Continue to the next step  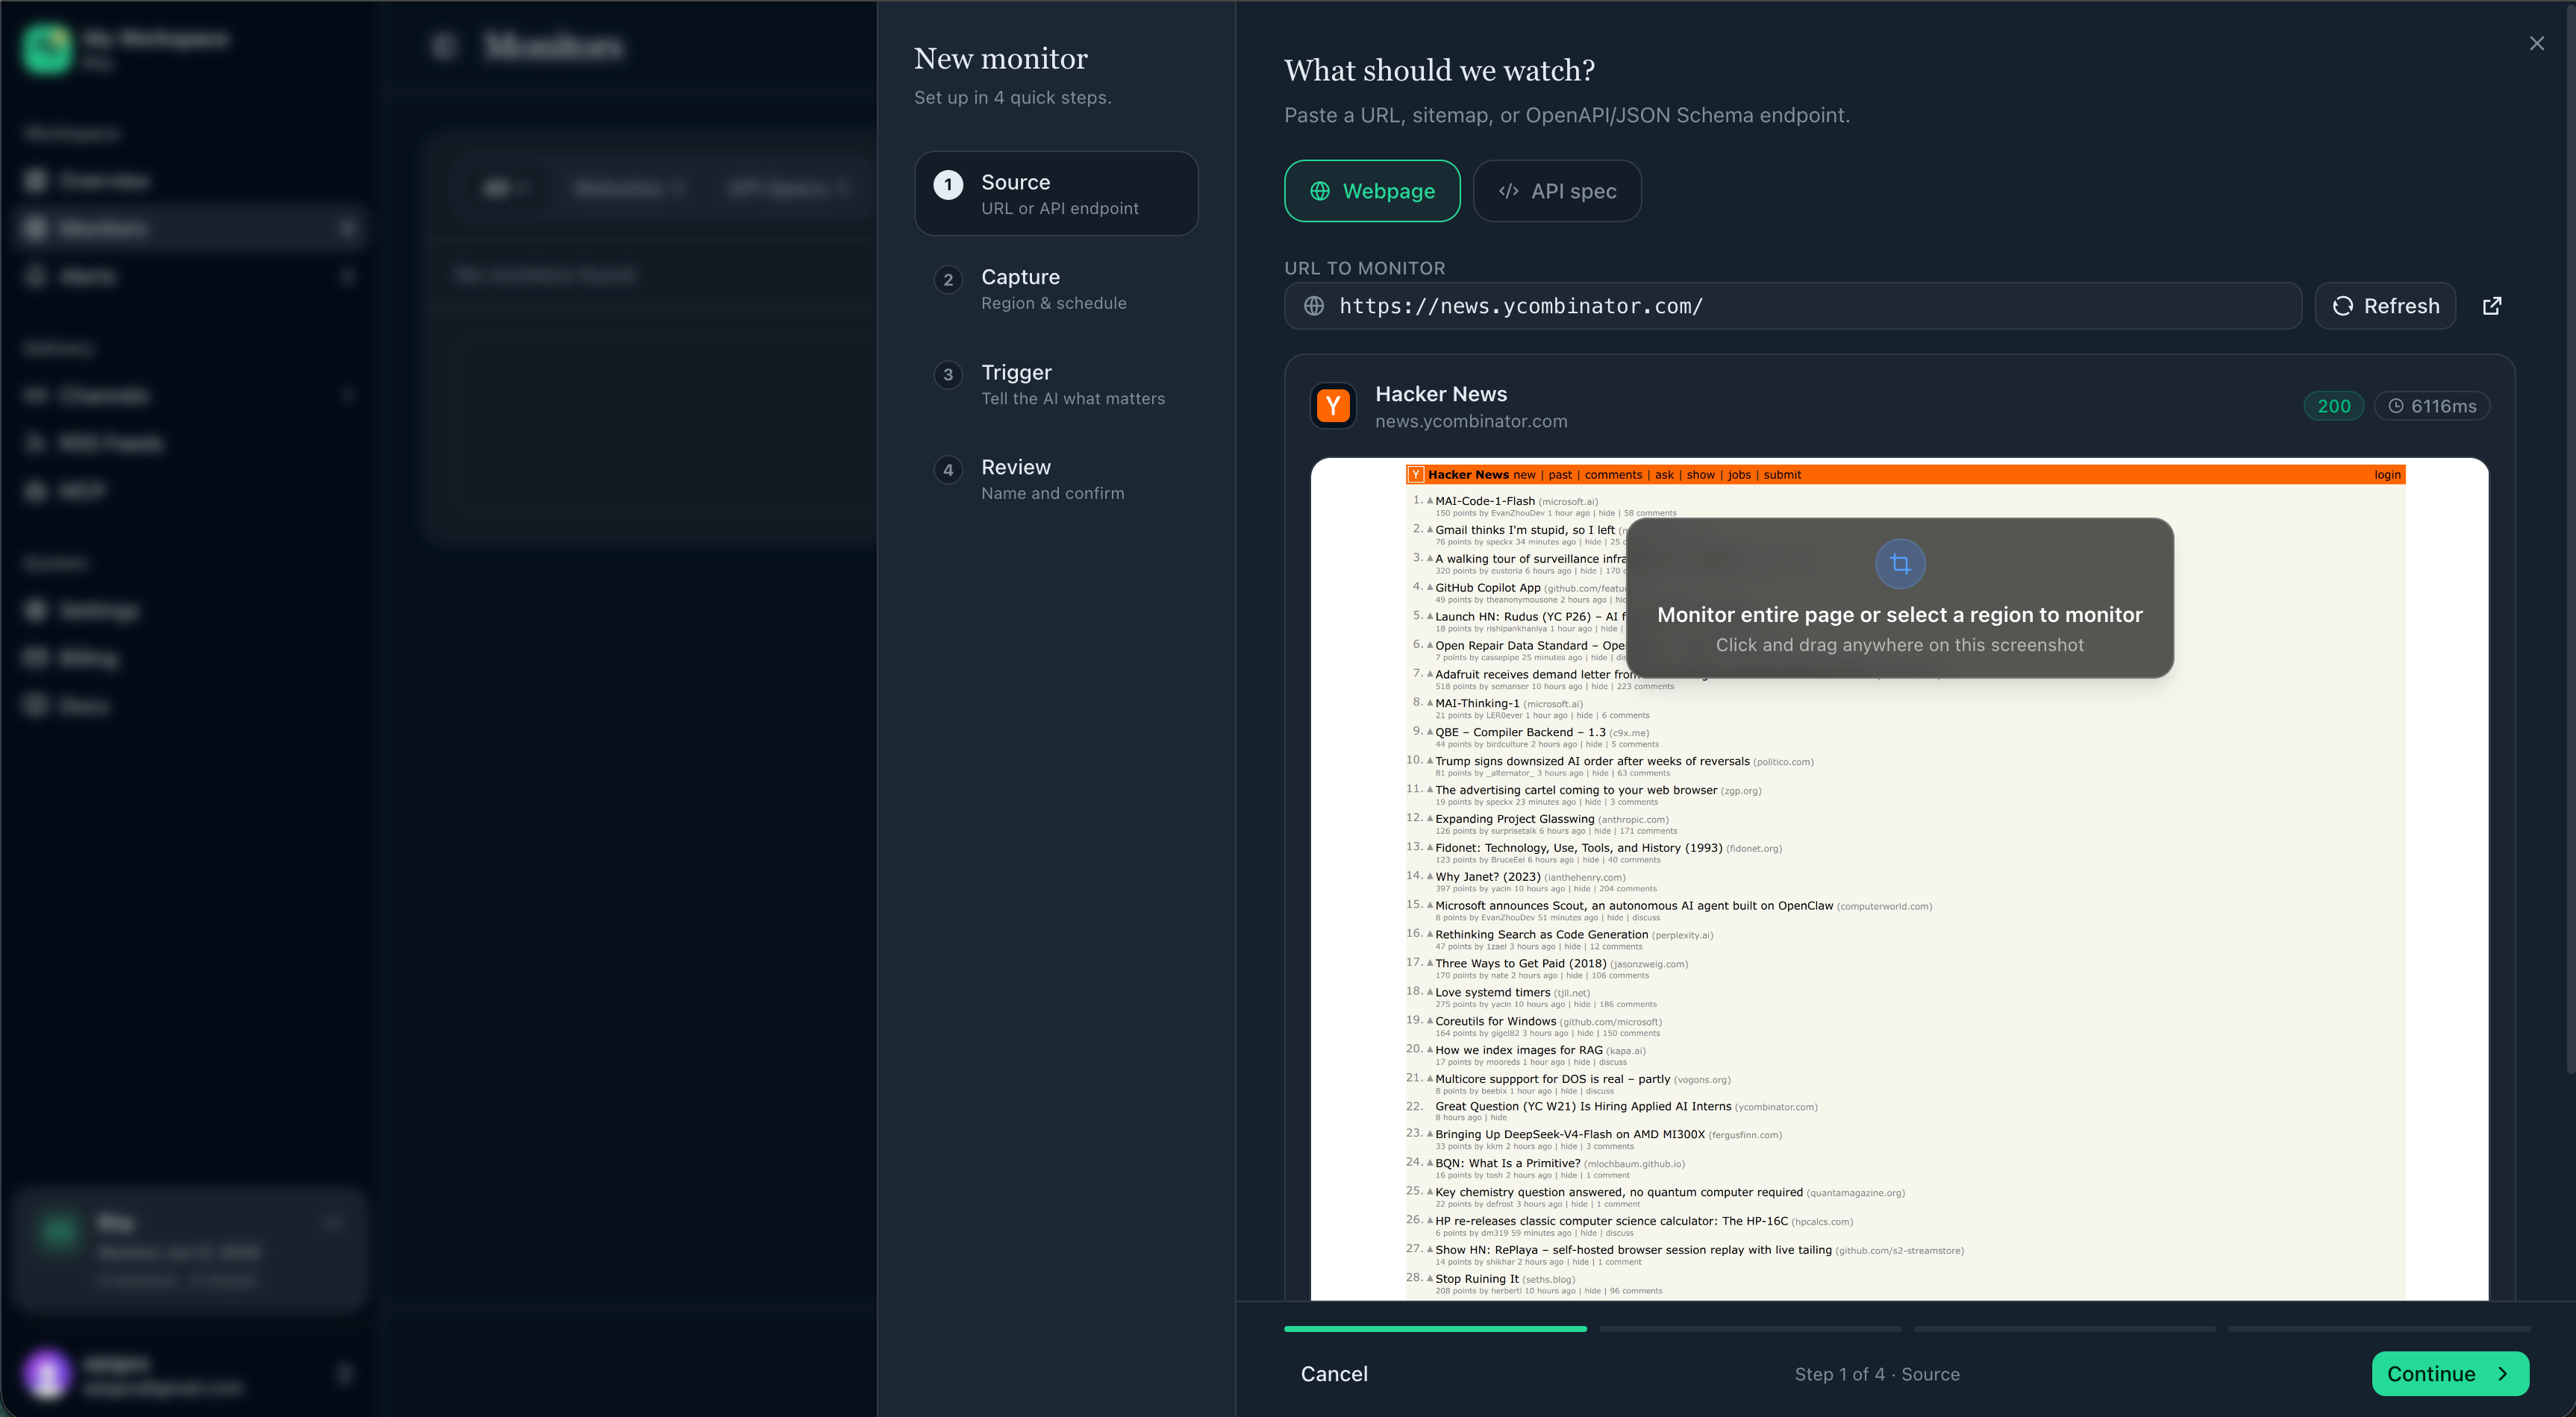(2450, 1373)
